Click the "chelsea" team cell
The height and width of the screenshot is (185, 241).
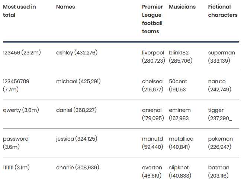pyautogui.click(x=153, y=85)
